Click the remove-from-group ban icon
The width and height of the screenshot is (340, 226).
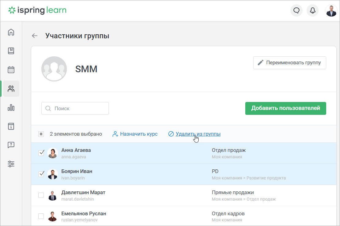pyautogui.click(x=171, y=134)
